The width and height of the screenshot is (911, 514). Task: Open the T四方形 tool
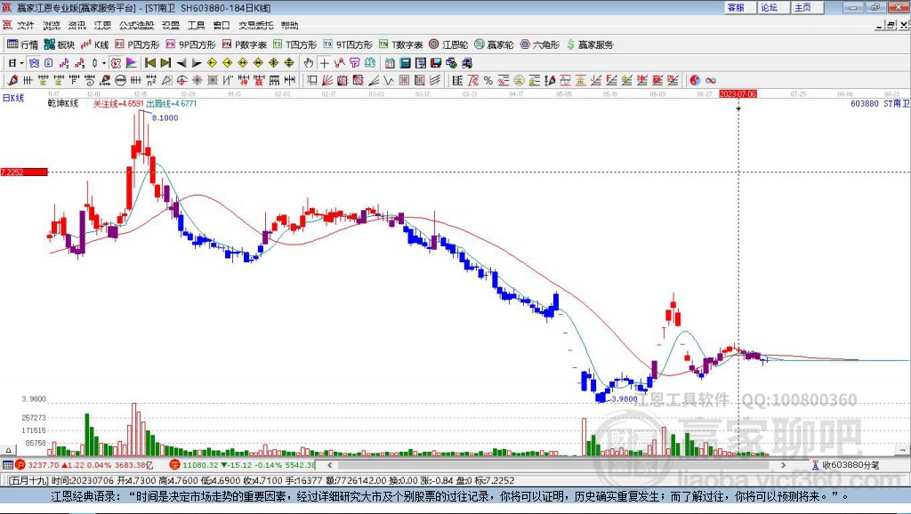295,44
